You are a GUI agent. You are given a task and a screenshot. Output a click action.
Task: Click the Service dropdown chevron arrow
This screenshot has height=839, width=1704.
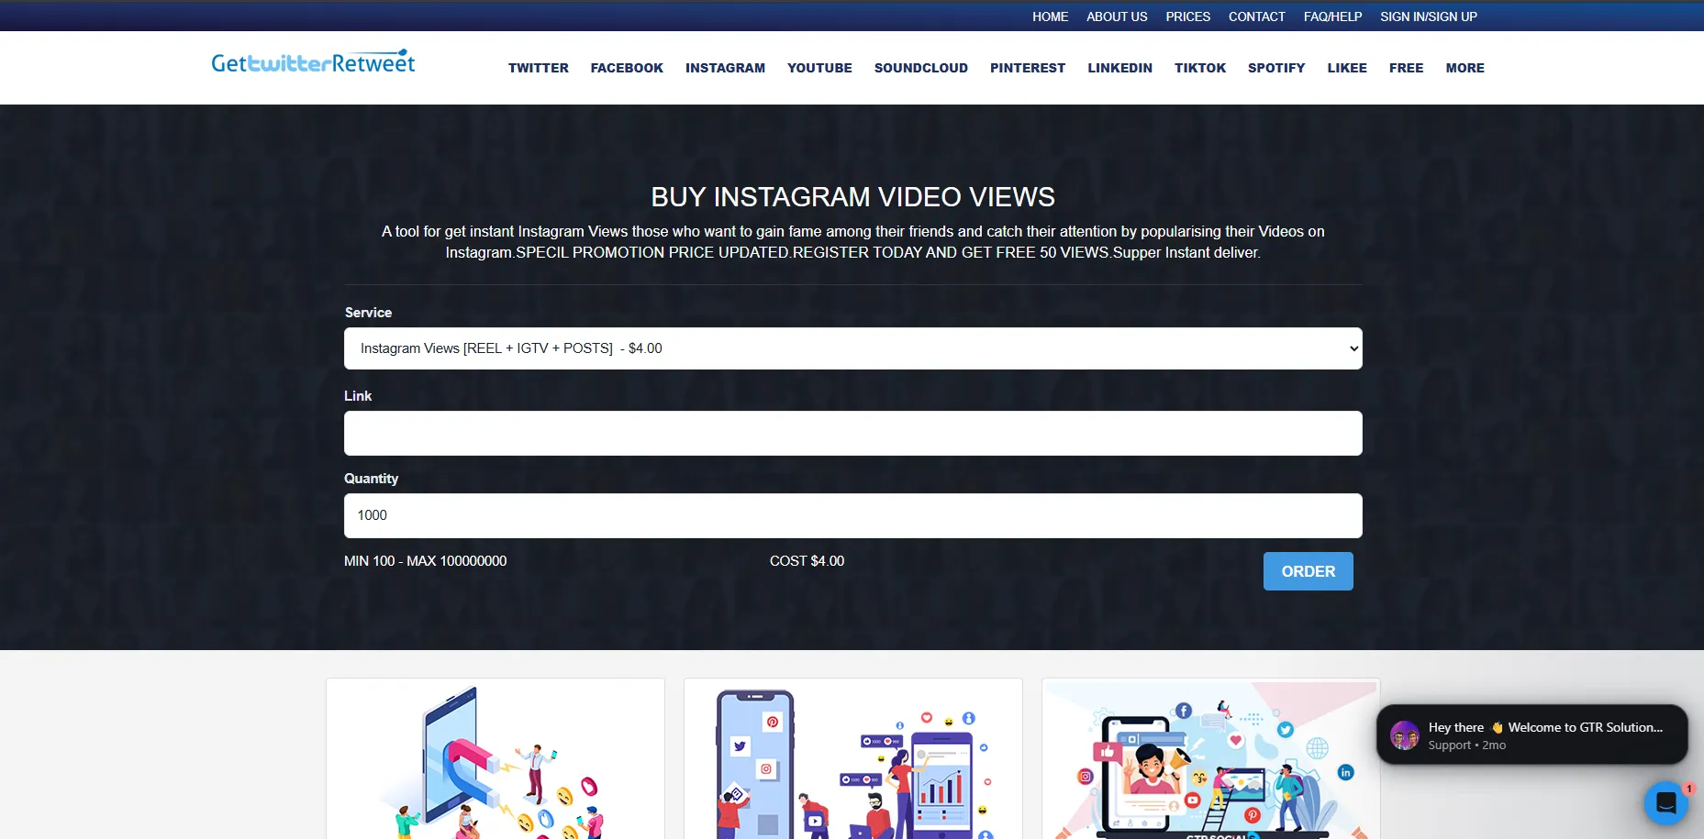pos(1352,348)
